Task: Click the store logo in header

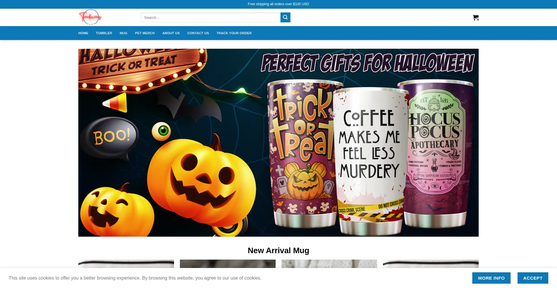Action: point(91,17)
